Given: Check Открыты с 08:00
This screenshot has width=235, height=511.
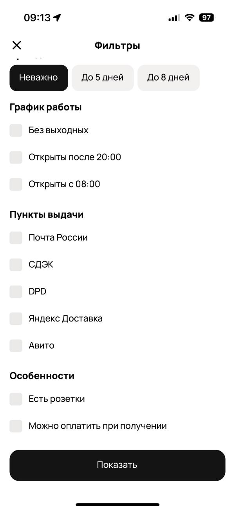Looking at the screenshot, I should [x=15, y=184].
